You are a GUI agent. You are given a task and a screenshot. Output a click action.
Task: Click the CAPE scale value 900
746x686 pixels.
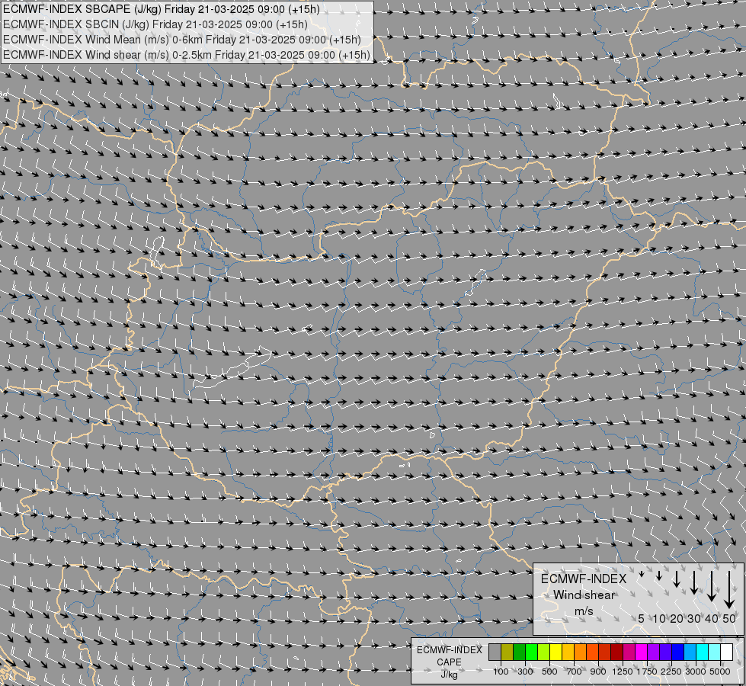tap(598, 672)
